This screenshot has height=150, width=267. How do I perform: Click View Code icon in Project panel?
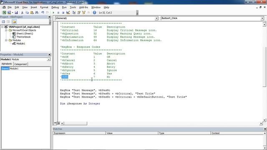click(3, 22)
